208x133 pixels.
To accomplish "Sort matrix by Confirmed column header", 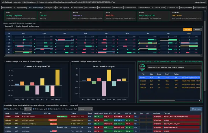I will pos(157,113).
